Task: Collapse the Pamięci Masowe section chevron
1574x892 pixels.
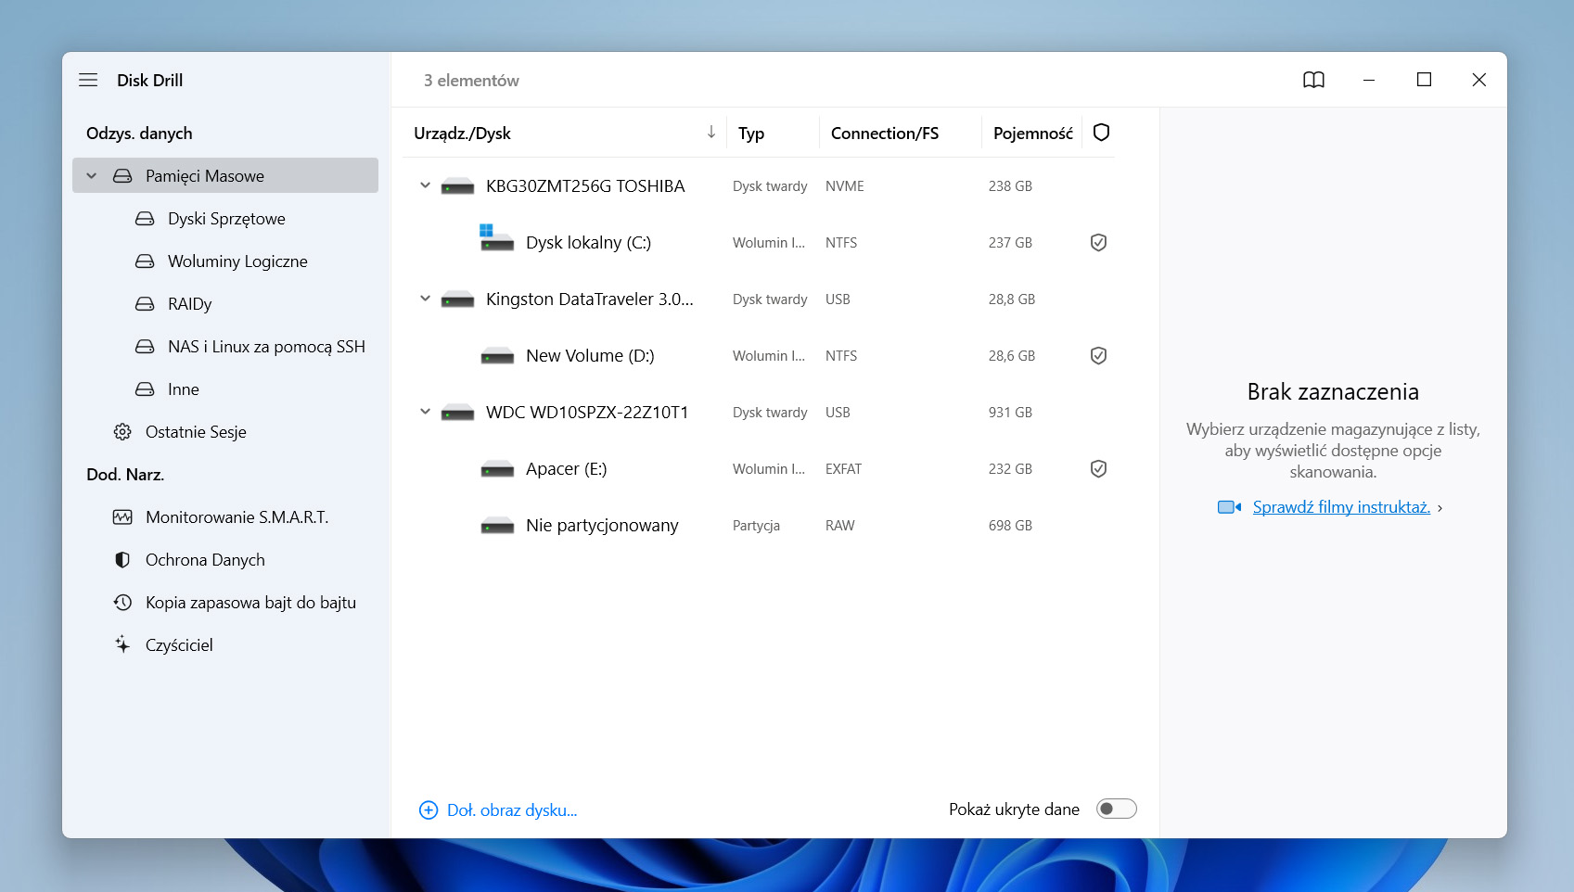Action: pyautogui.click(x=92, y=176)
